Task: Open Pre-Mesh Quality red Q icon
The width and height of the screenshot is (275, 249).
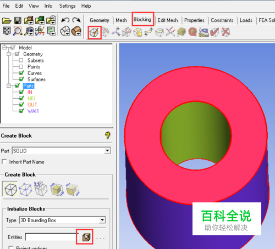Action: (193, 32)
